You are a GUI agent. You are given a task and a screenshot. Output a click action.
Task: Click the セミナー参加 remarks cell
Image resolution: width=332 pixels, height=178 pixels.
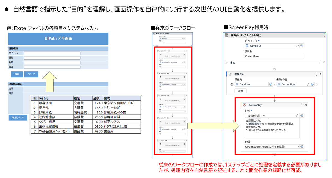(x=122, y=108)
